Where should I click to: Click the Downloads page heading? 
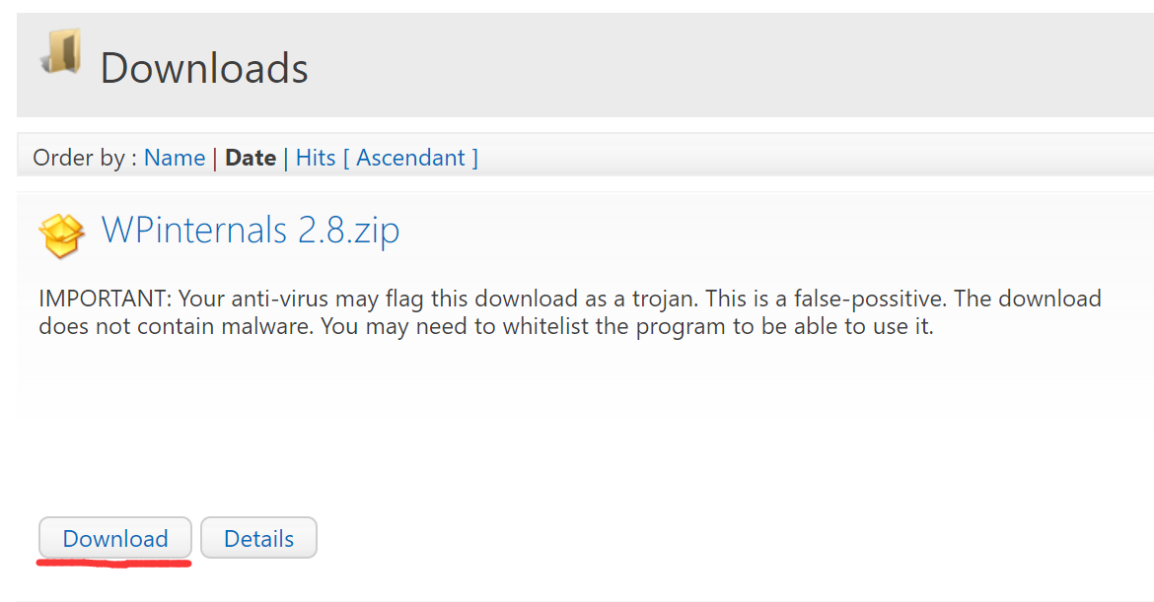(x=204, y=68)
